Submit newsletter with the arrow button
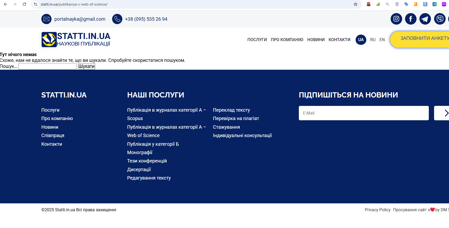The image size is (449, 228). pos(442,113)
